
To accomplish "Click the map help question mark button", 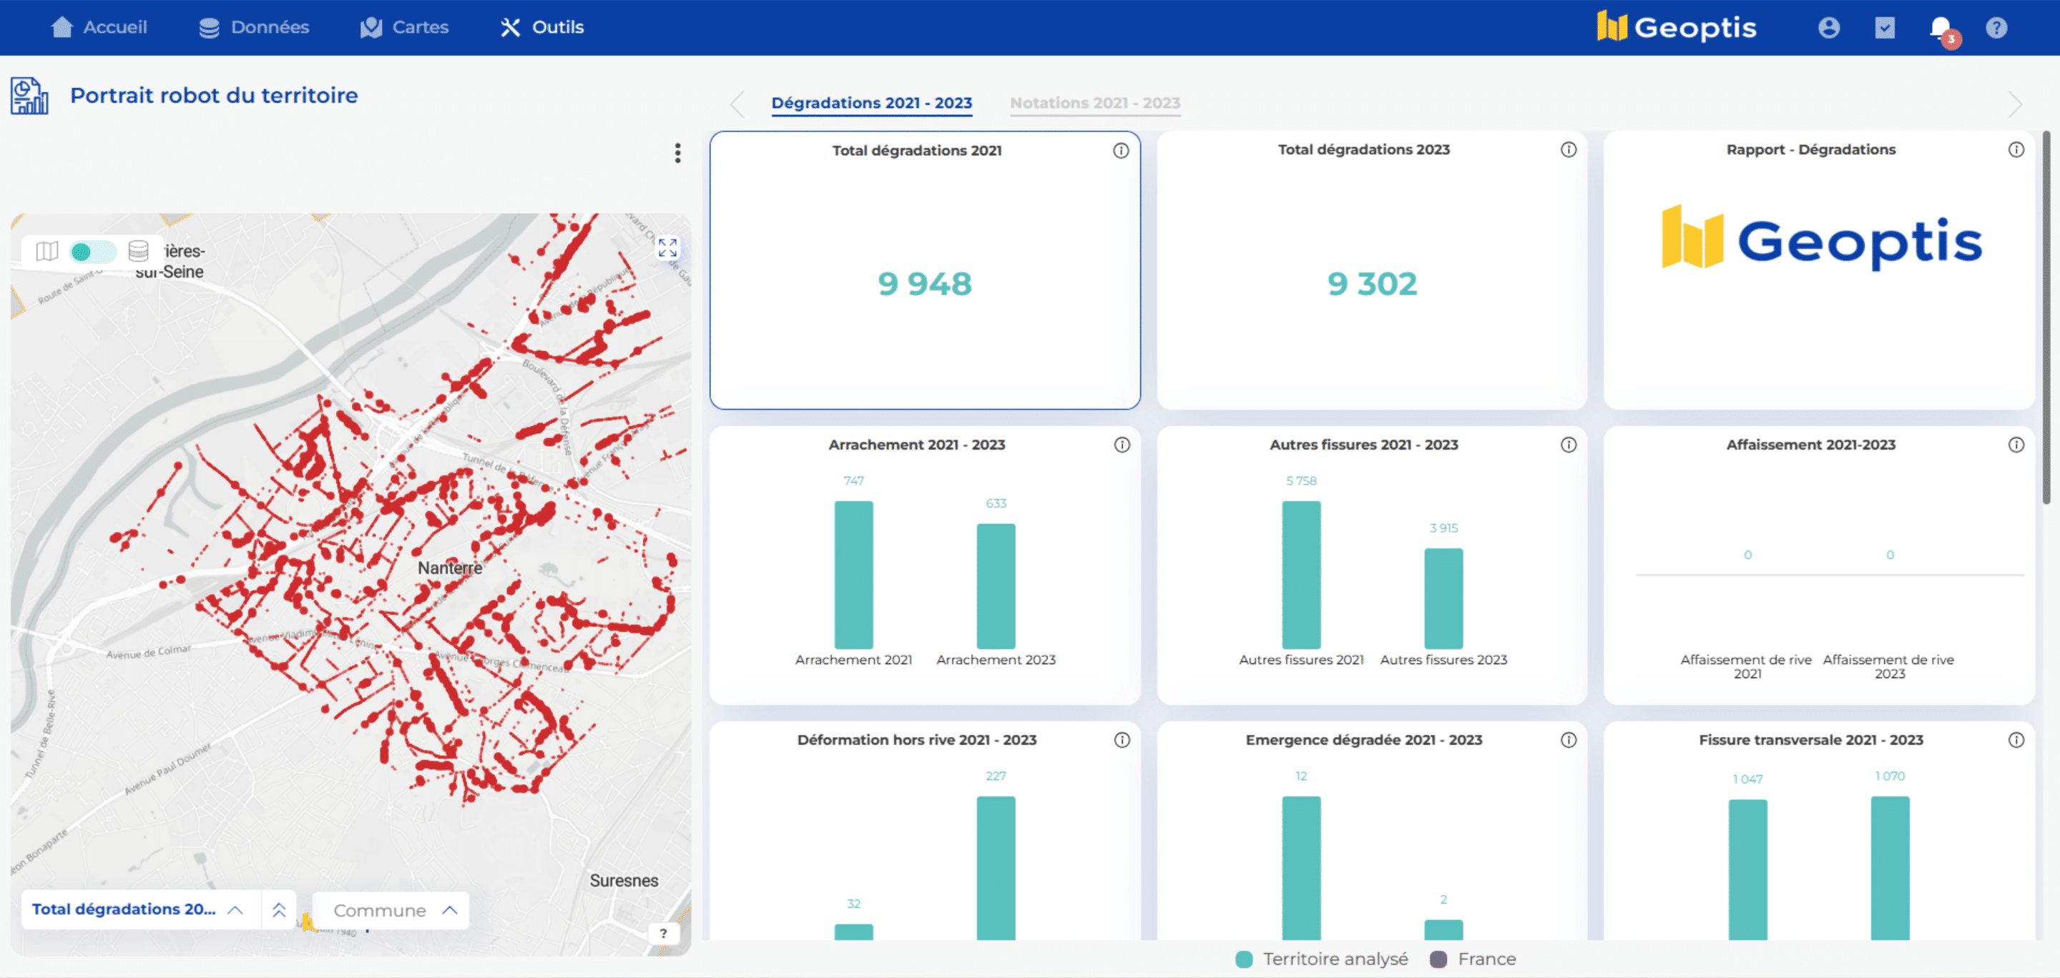I will (x=663, y=933).
